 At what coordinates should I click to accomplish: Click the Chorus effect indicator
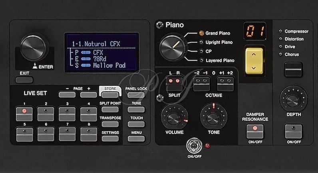click(x=281, y=54)
